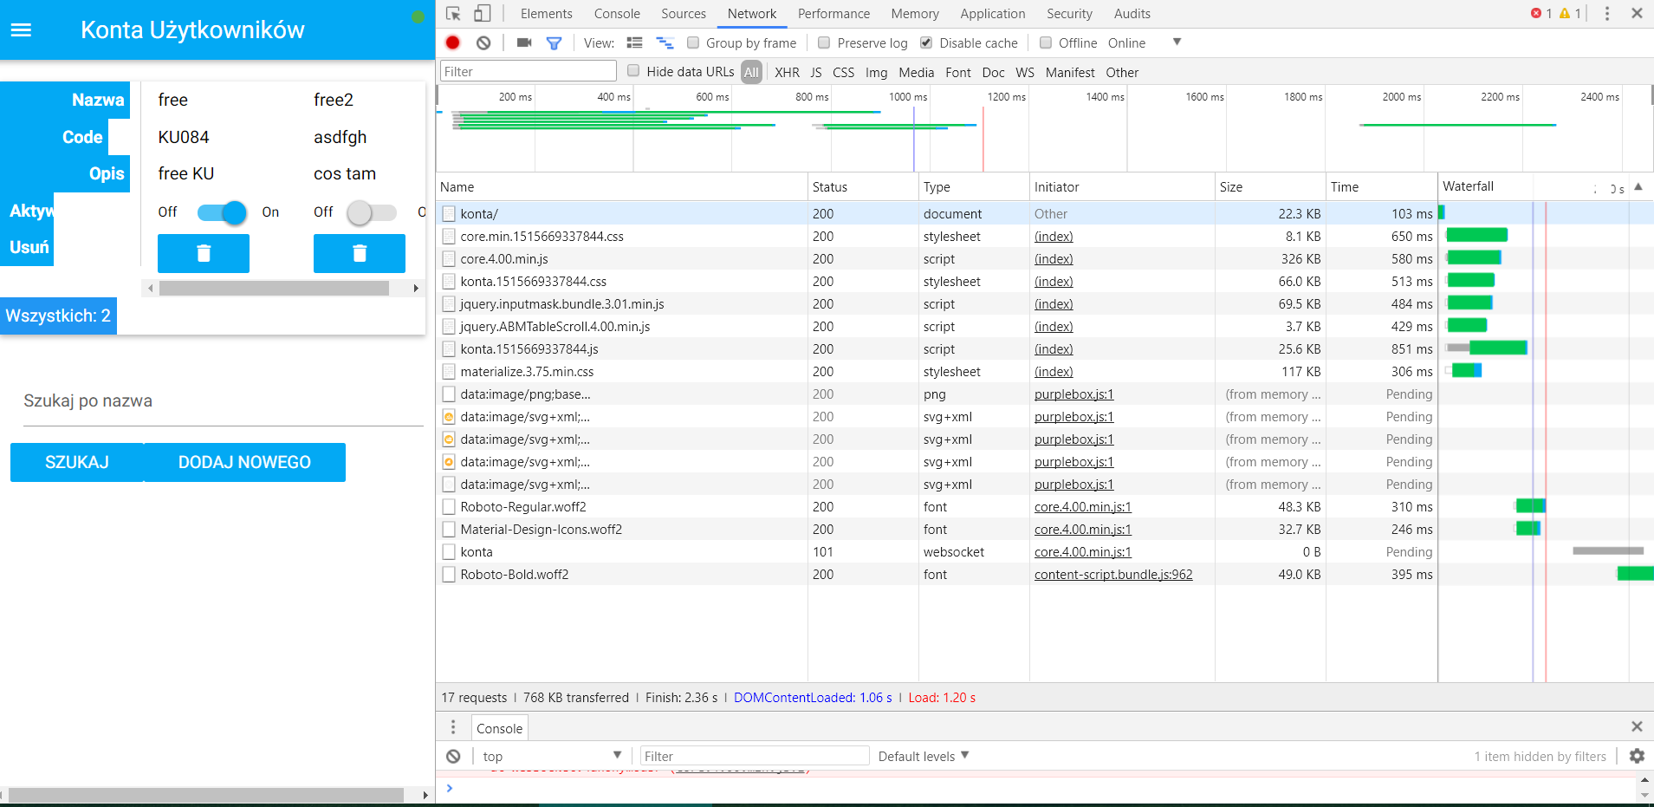Open the Sources tab

(x=684, y=14)
